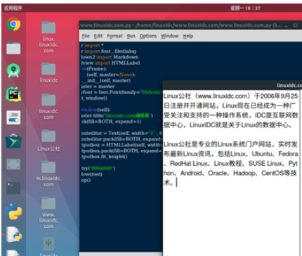
Task: Open the Python IDLE file icon in the dock
Action: click(13, 234)
